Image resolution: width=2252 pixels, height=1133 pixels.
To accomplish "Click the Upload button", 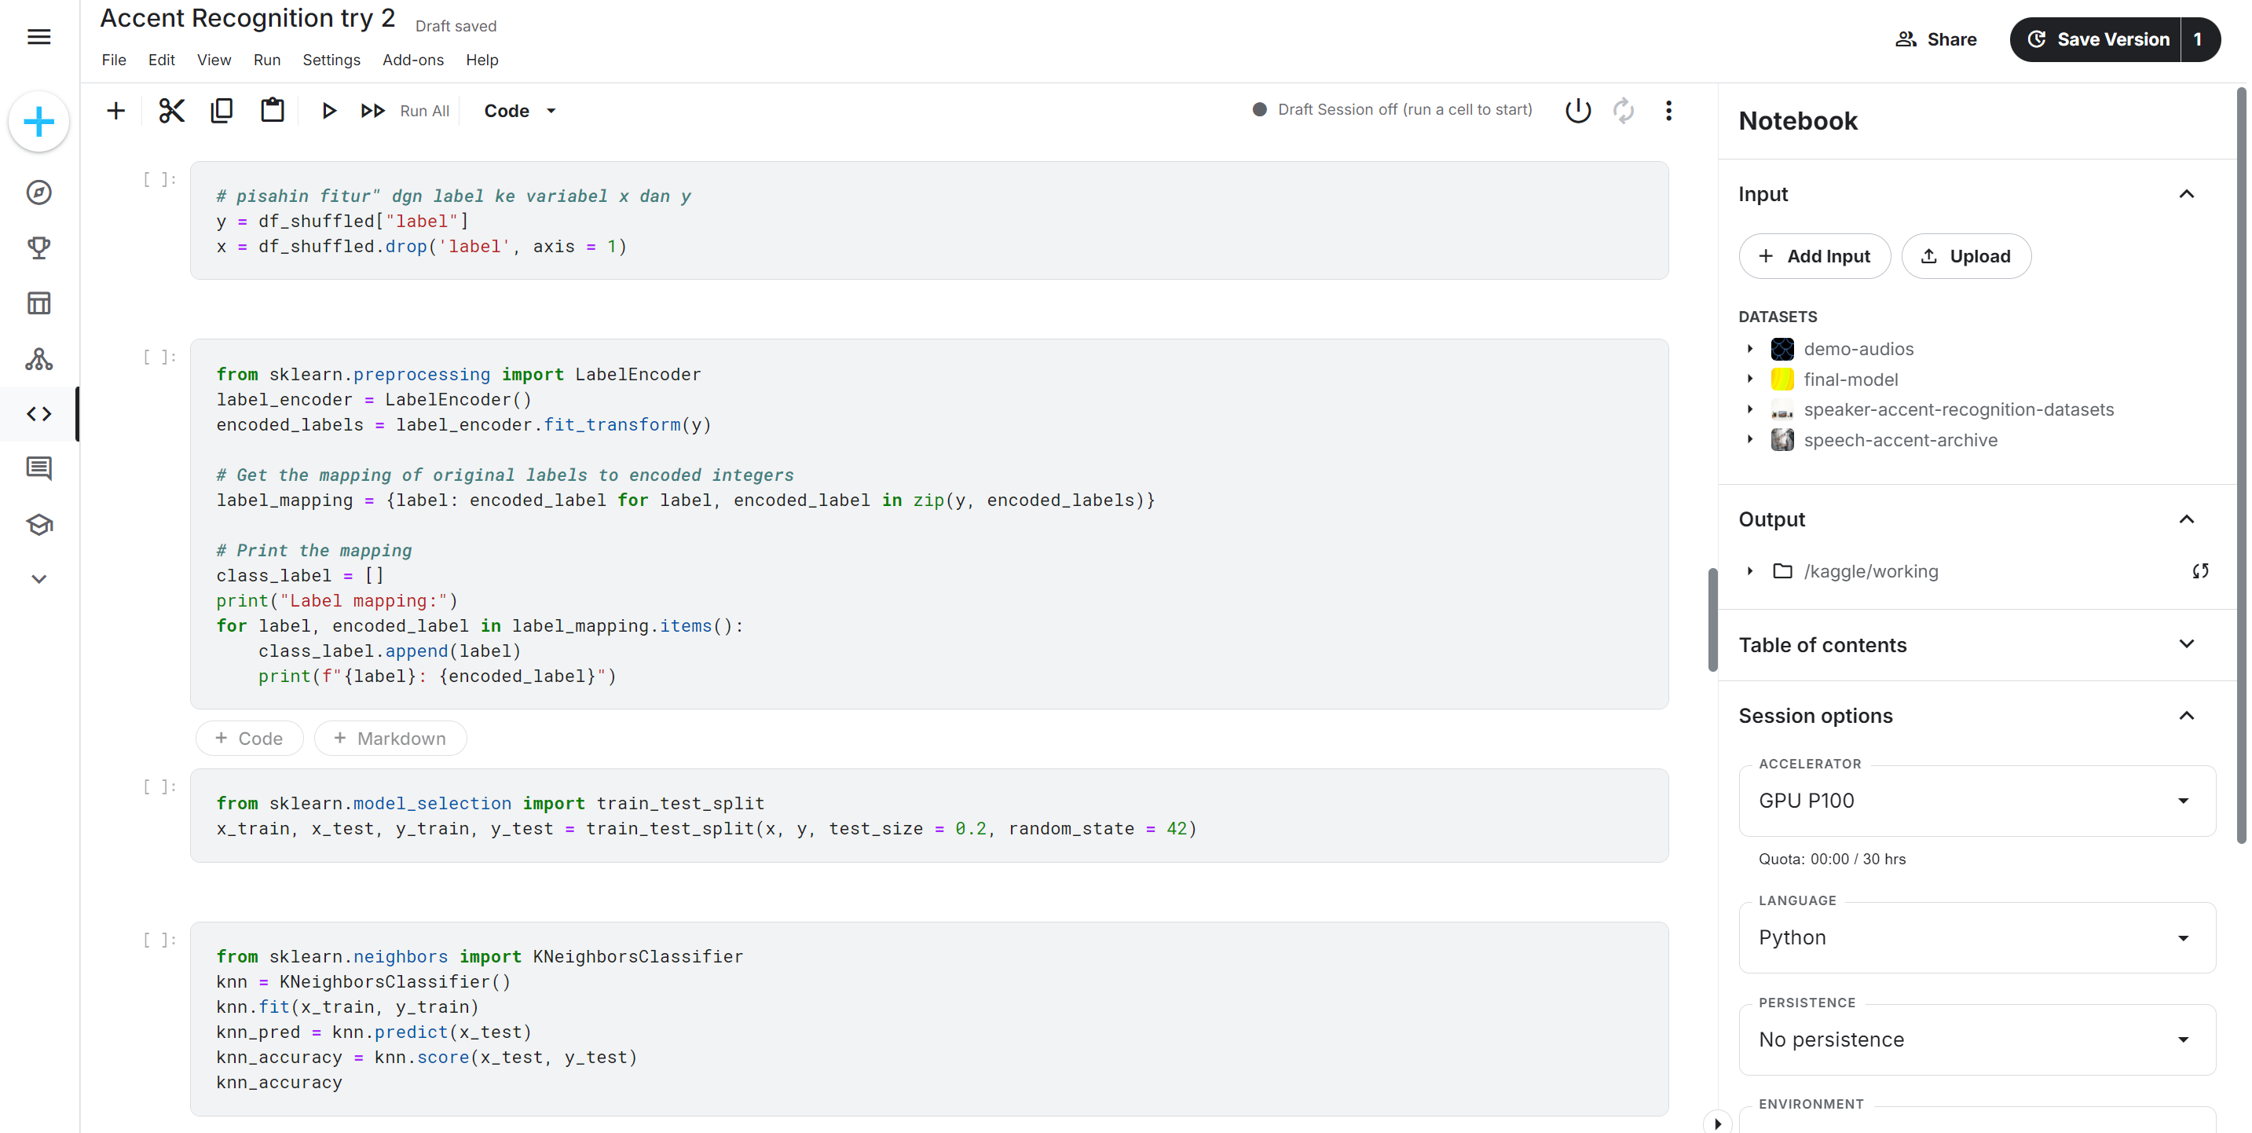I will point(1966,256).
